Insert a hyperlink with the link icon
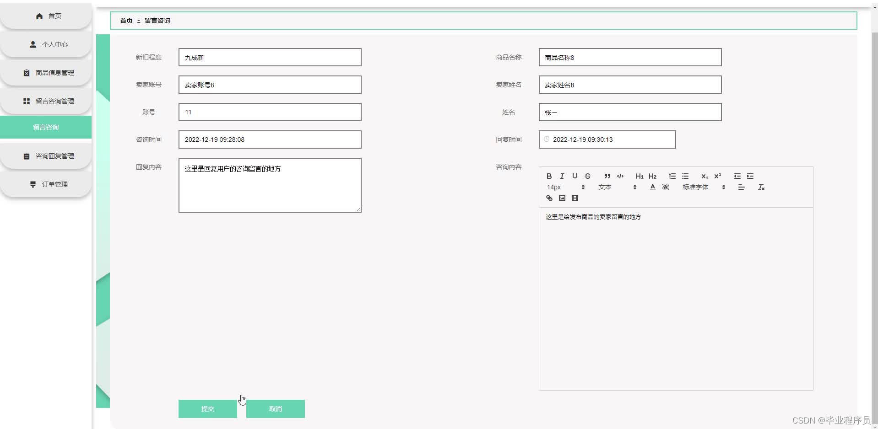Screen dimensions: 878x429 [x=549, y=198]
